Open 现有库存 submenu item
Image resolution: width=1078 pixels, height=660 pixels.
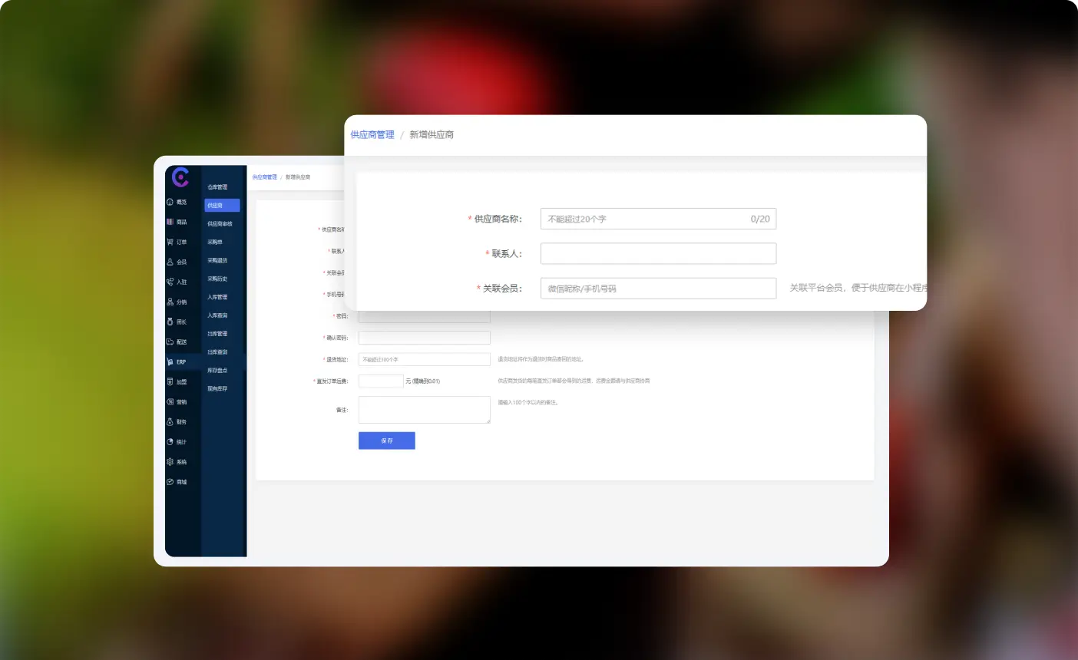pos(217,388)
